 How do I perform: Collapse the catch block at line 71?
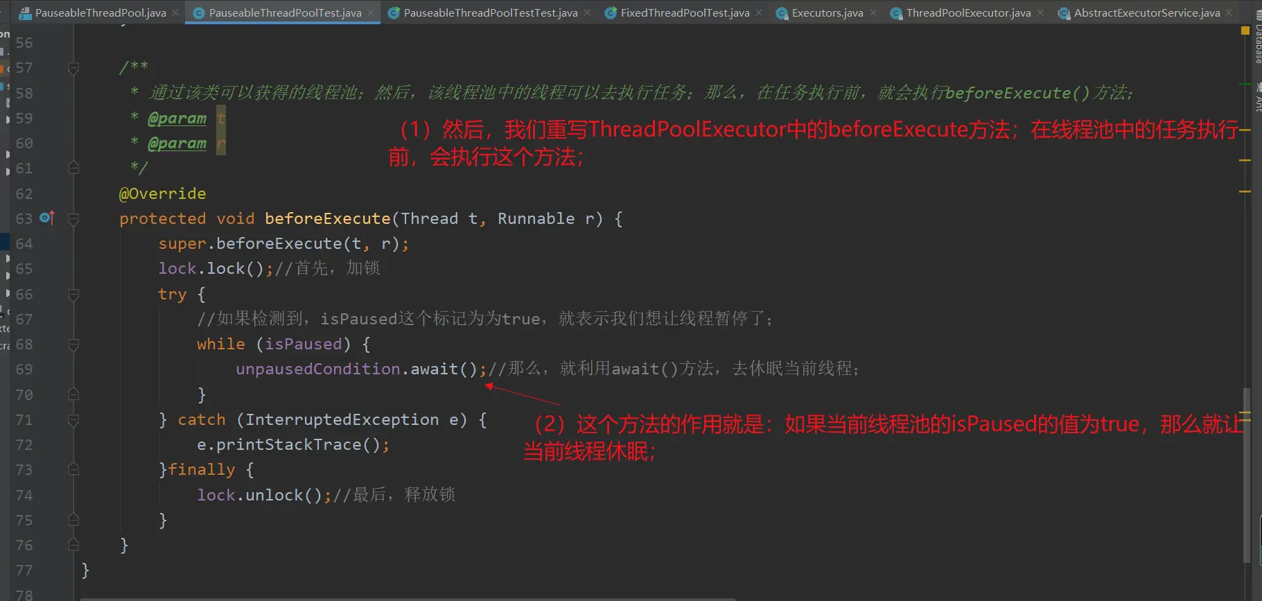(73, 420)
